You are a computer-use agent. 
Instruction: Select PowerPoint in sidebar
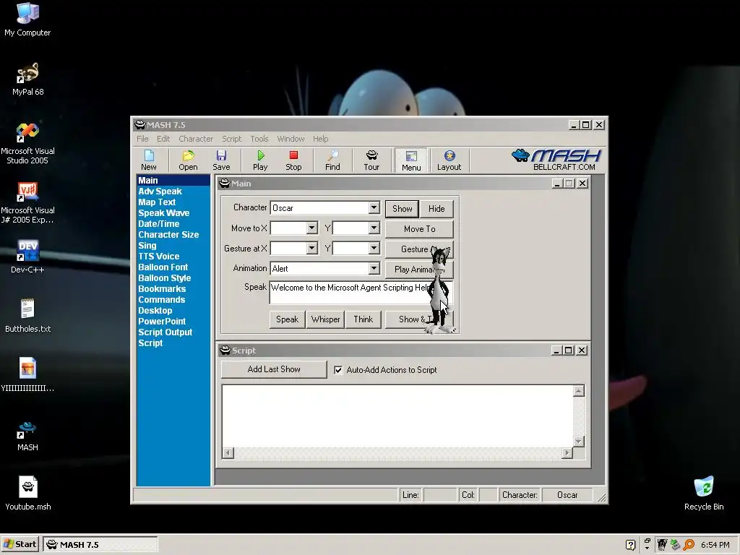[162, 322]
